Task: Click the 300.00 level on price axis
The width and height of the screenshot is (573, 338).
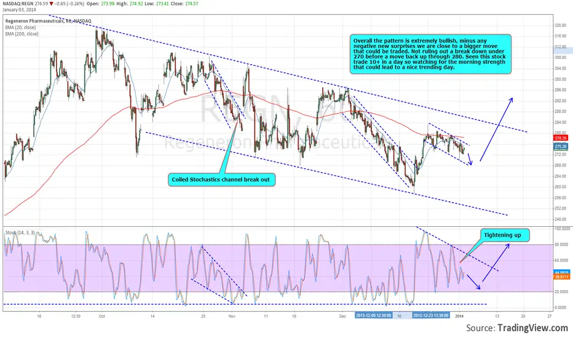Action: pos(560,79)
